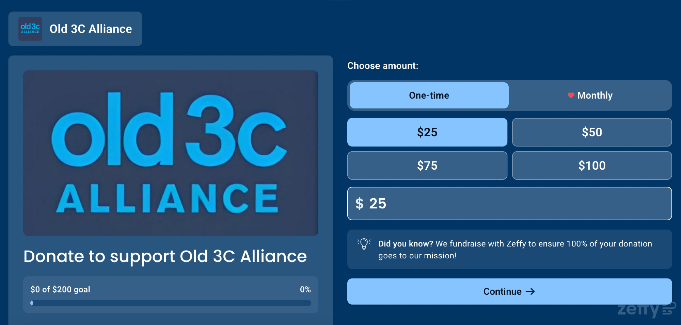Screen dimensions: 681x325
Task: Click the 0% progress label
Action: coord(305,289)
